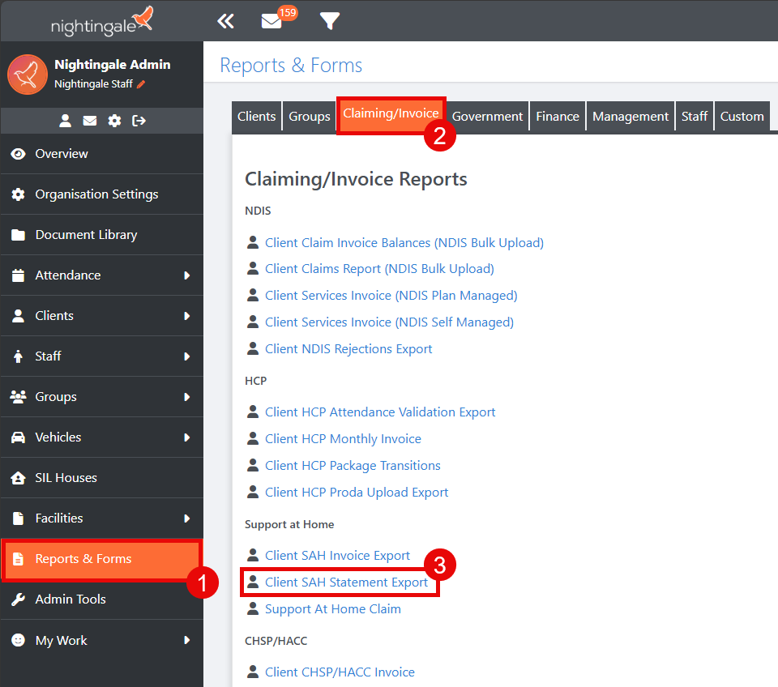778x687 pixels.
Task: Switch to the Finance tab
Action: (x=558, y=117)
